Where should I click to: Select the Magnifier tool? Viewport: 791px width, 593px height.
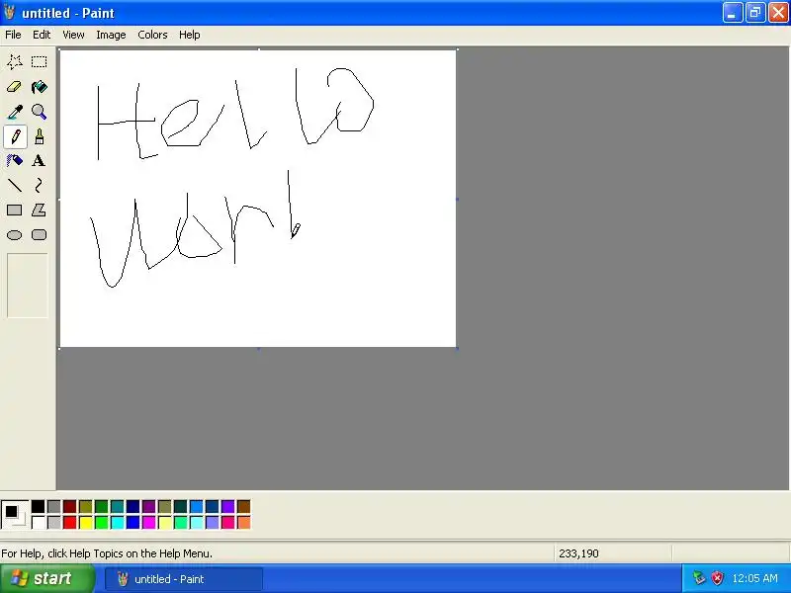(x=39, y=112)
